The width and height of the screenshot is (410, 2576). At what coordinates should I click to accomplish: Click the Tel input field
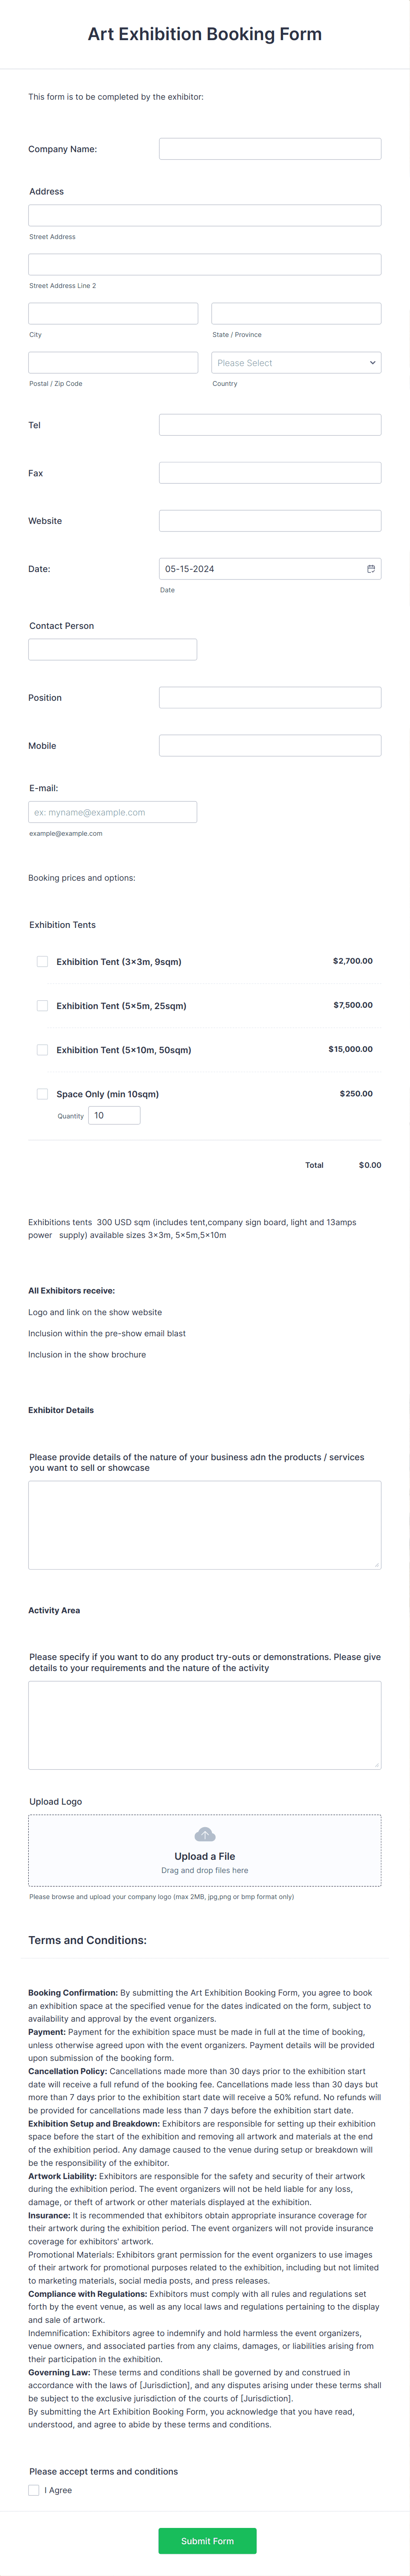point(270,424)
